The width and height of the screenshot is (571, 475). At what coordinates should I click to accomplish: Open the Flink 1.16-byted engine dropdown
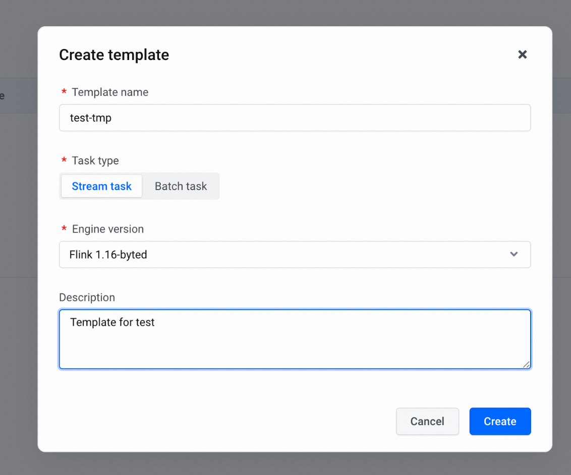click(295, 255)
